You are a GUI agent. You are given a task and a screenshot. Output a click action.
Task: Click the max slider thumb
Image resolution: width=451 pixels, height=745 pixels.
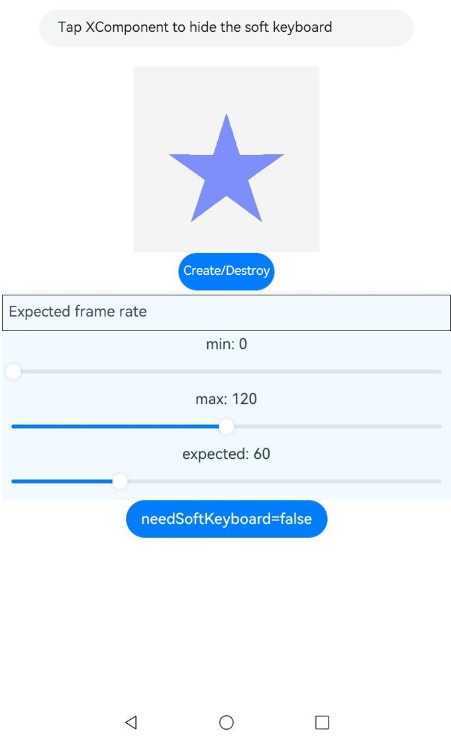[x=226, y=426]
